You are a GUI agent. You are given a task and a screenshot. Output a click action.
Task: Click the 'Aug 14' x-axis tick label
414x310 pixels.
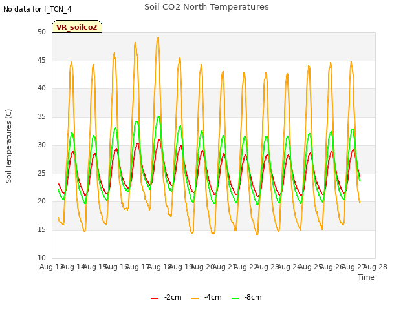pos(73,267)
